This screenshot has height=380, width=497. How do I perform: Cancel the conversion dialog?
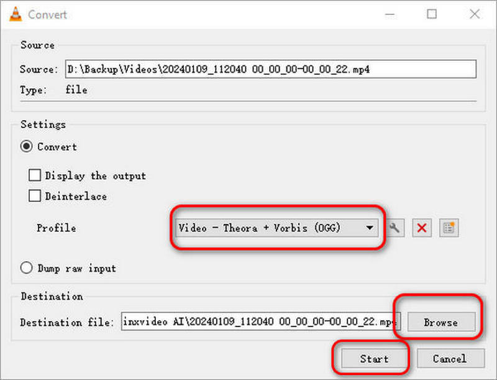(x=449, y=359)
